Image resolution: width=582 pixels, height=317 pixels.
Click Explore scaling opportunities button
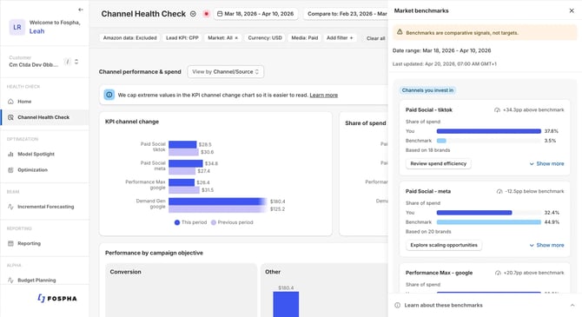[x=444, y=245]
